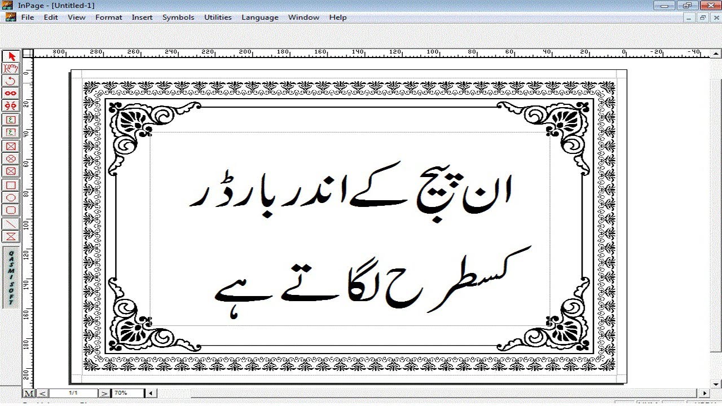
Task: Click the M master page button
Action: point(28,393)
